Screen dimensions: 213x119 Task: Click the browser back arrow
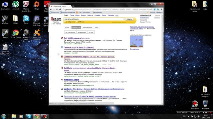coord(51,10)
